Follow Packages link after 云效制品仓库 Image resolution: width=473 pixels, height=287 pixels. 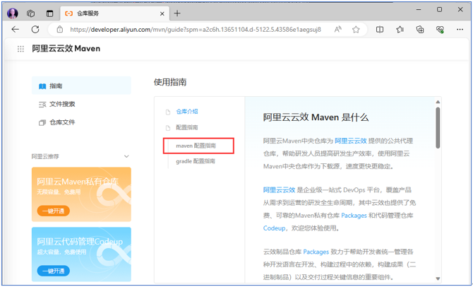click(316, 252)
